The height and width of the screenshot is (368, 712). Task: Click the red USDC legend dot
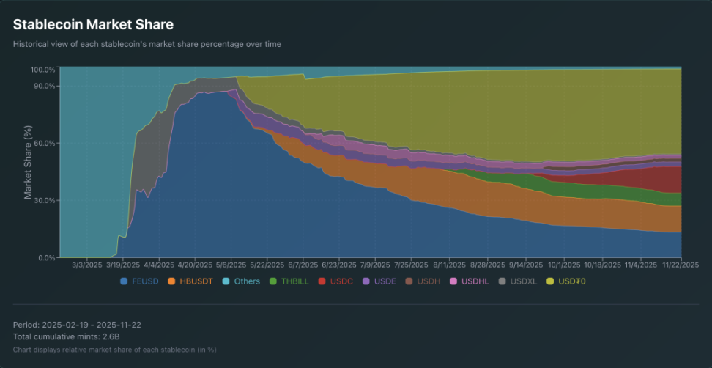point(323,281)
